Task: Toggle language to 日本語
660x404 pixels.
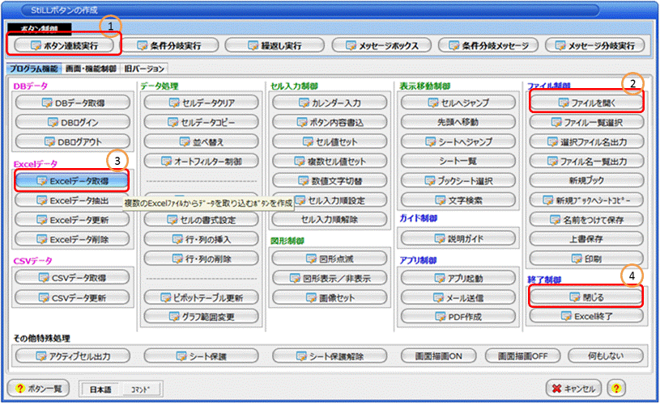Action: coord(100,389)
